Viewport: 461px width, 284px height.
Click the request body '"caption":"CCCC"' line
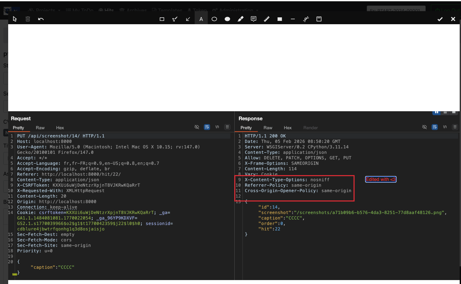click(x=52, y=267)
